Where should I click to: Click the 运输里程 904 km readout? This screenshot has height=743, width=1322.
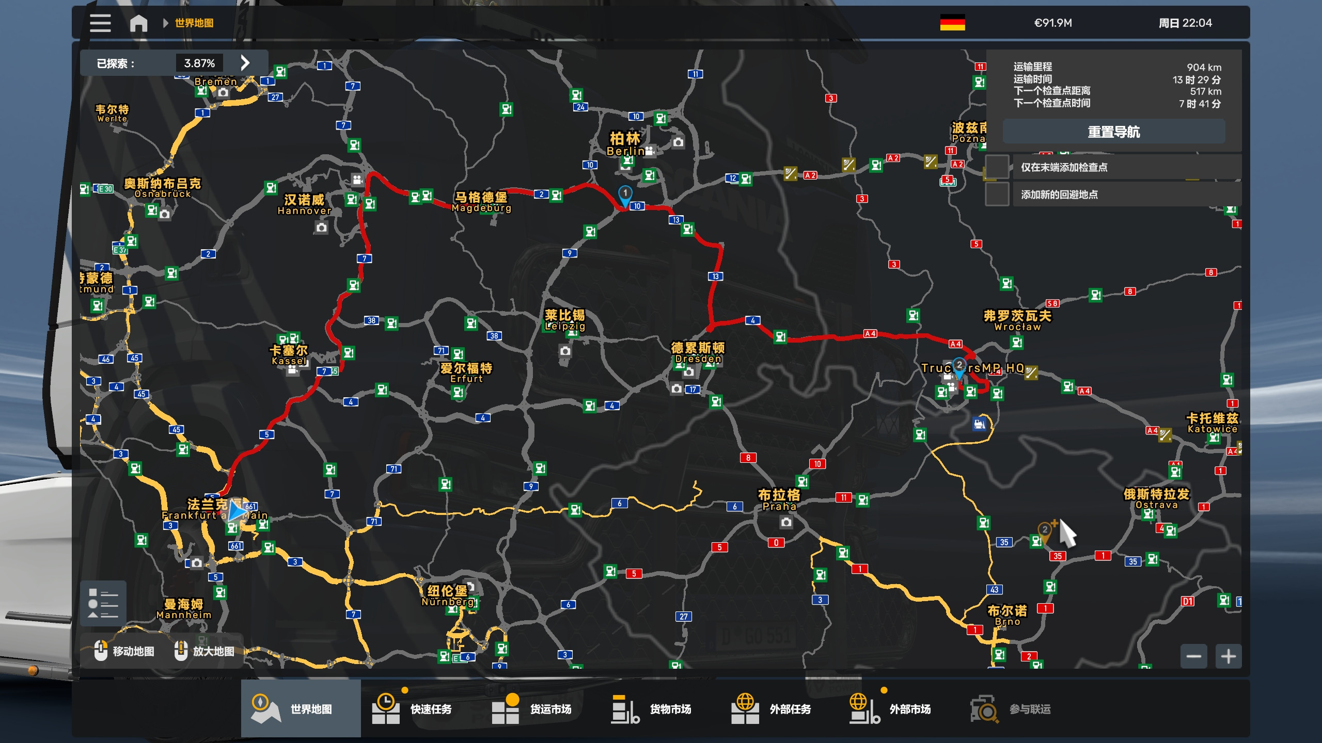pos(1117,67)
